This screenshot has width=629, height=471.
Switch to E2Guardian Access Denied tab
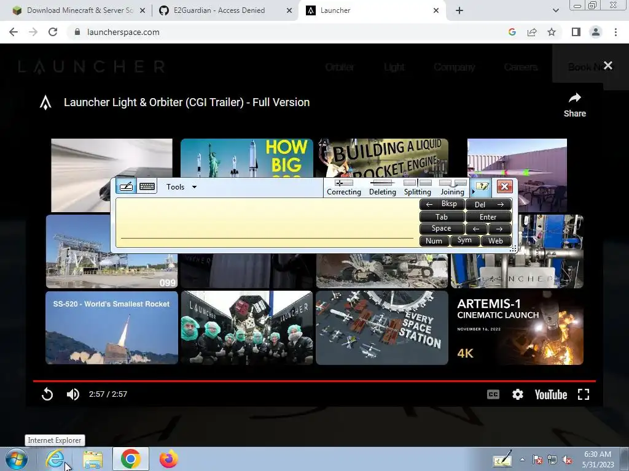(x=219, y=10)
